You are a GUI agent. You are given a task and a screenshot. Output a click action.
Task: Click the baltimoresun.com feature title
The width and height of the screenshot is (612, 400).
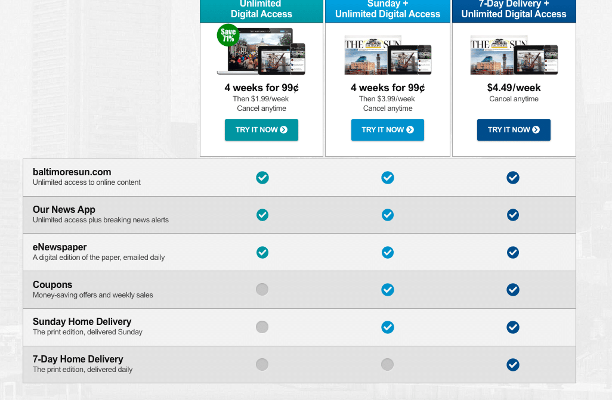72,172
